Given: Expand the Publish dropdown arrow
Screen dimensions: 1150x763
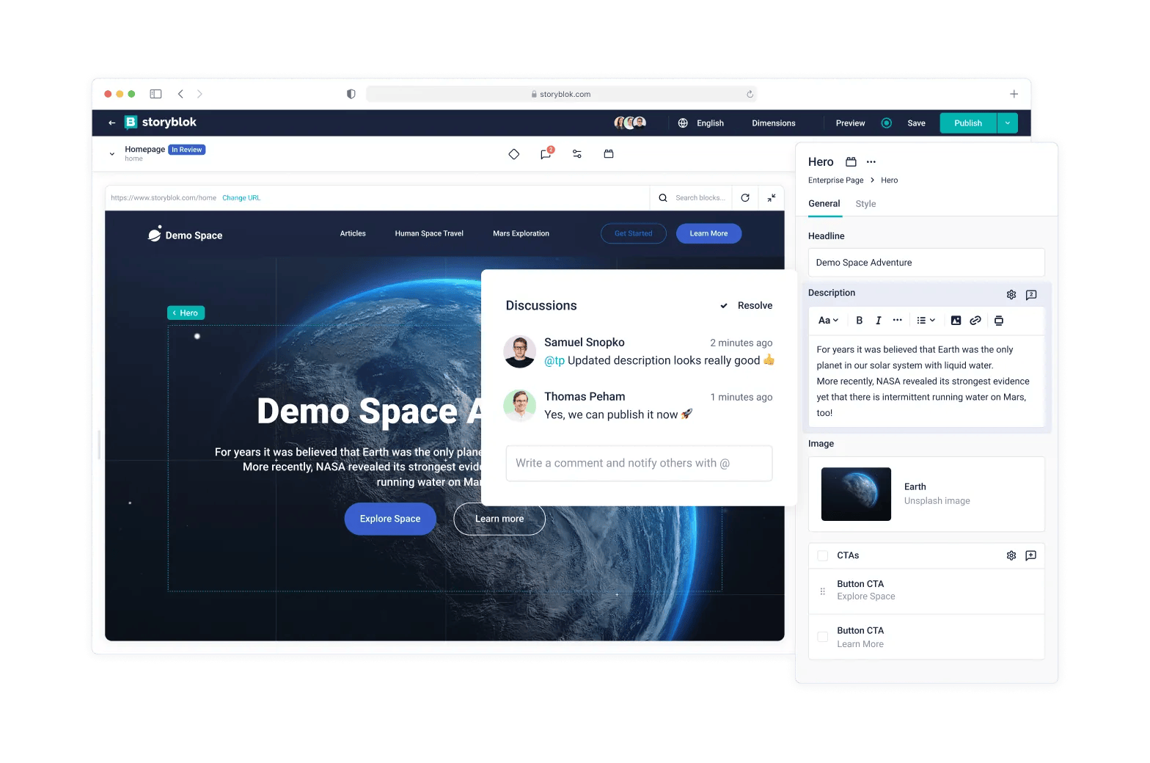Looking at the screenshot, I should pos(1008,123).
